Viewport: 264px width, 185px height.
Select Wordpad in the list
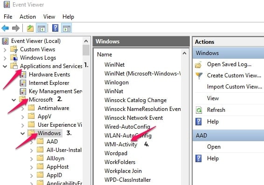pos(116,153)
